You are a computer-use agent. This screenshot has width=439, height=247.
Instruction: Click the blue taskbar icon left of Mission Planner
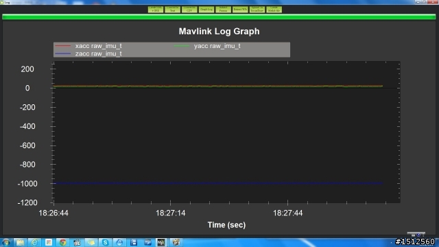click(147, 242)
